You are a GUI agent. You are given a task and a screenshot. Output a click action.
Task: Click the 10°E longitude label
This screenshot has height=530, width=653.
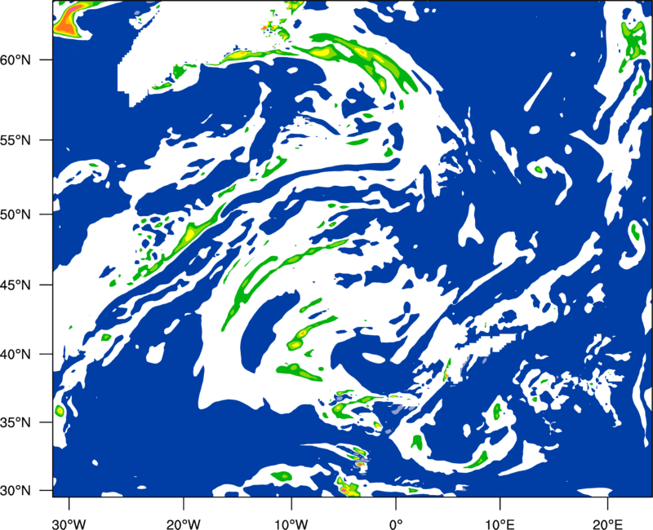coord(500,524)
